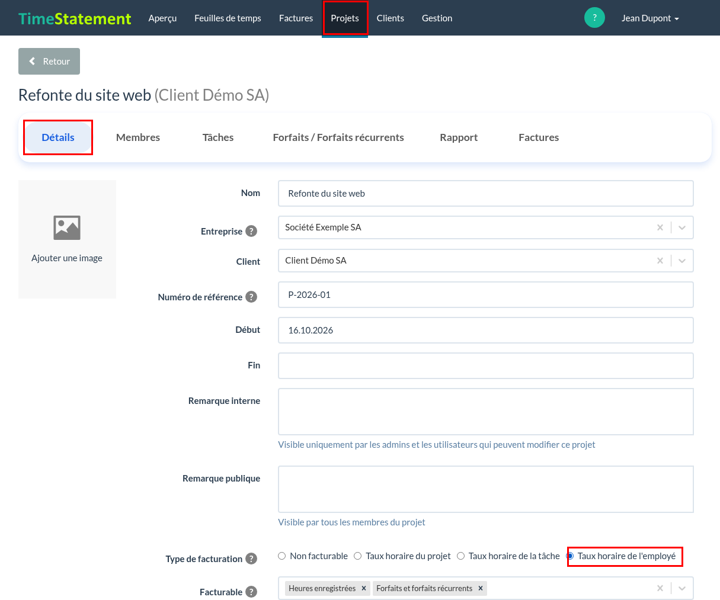Select Taux horaire du projet option
The width and height of the screenshot is (720, 600).
pos(358,556)
